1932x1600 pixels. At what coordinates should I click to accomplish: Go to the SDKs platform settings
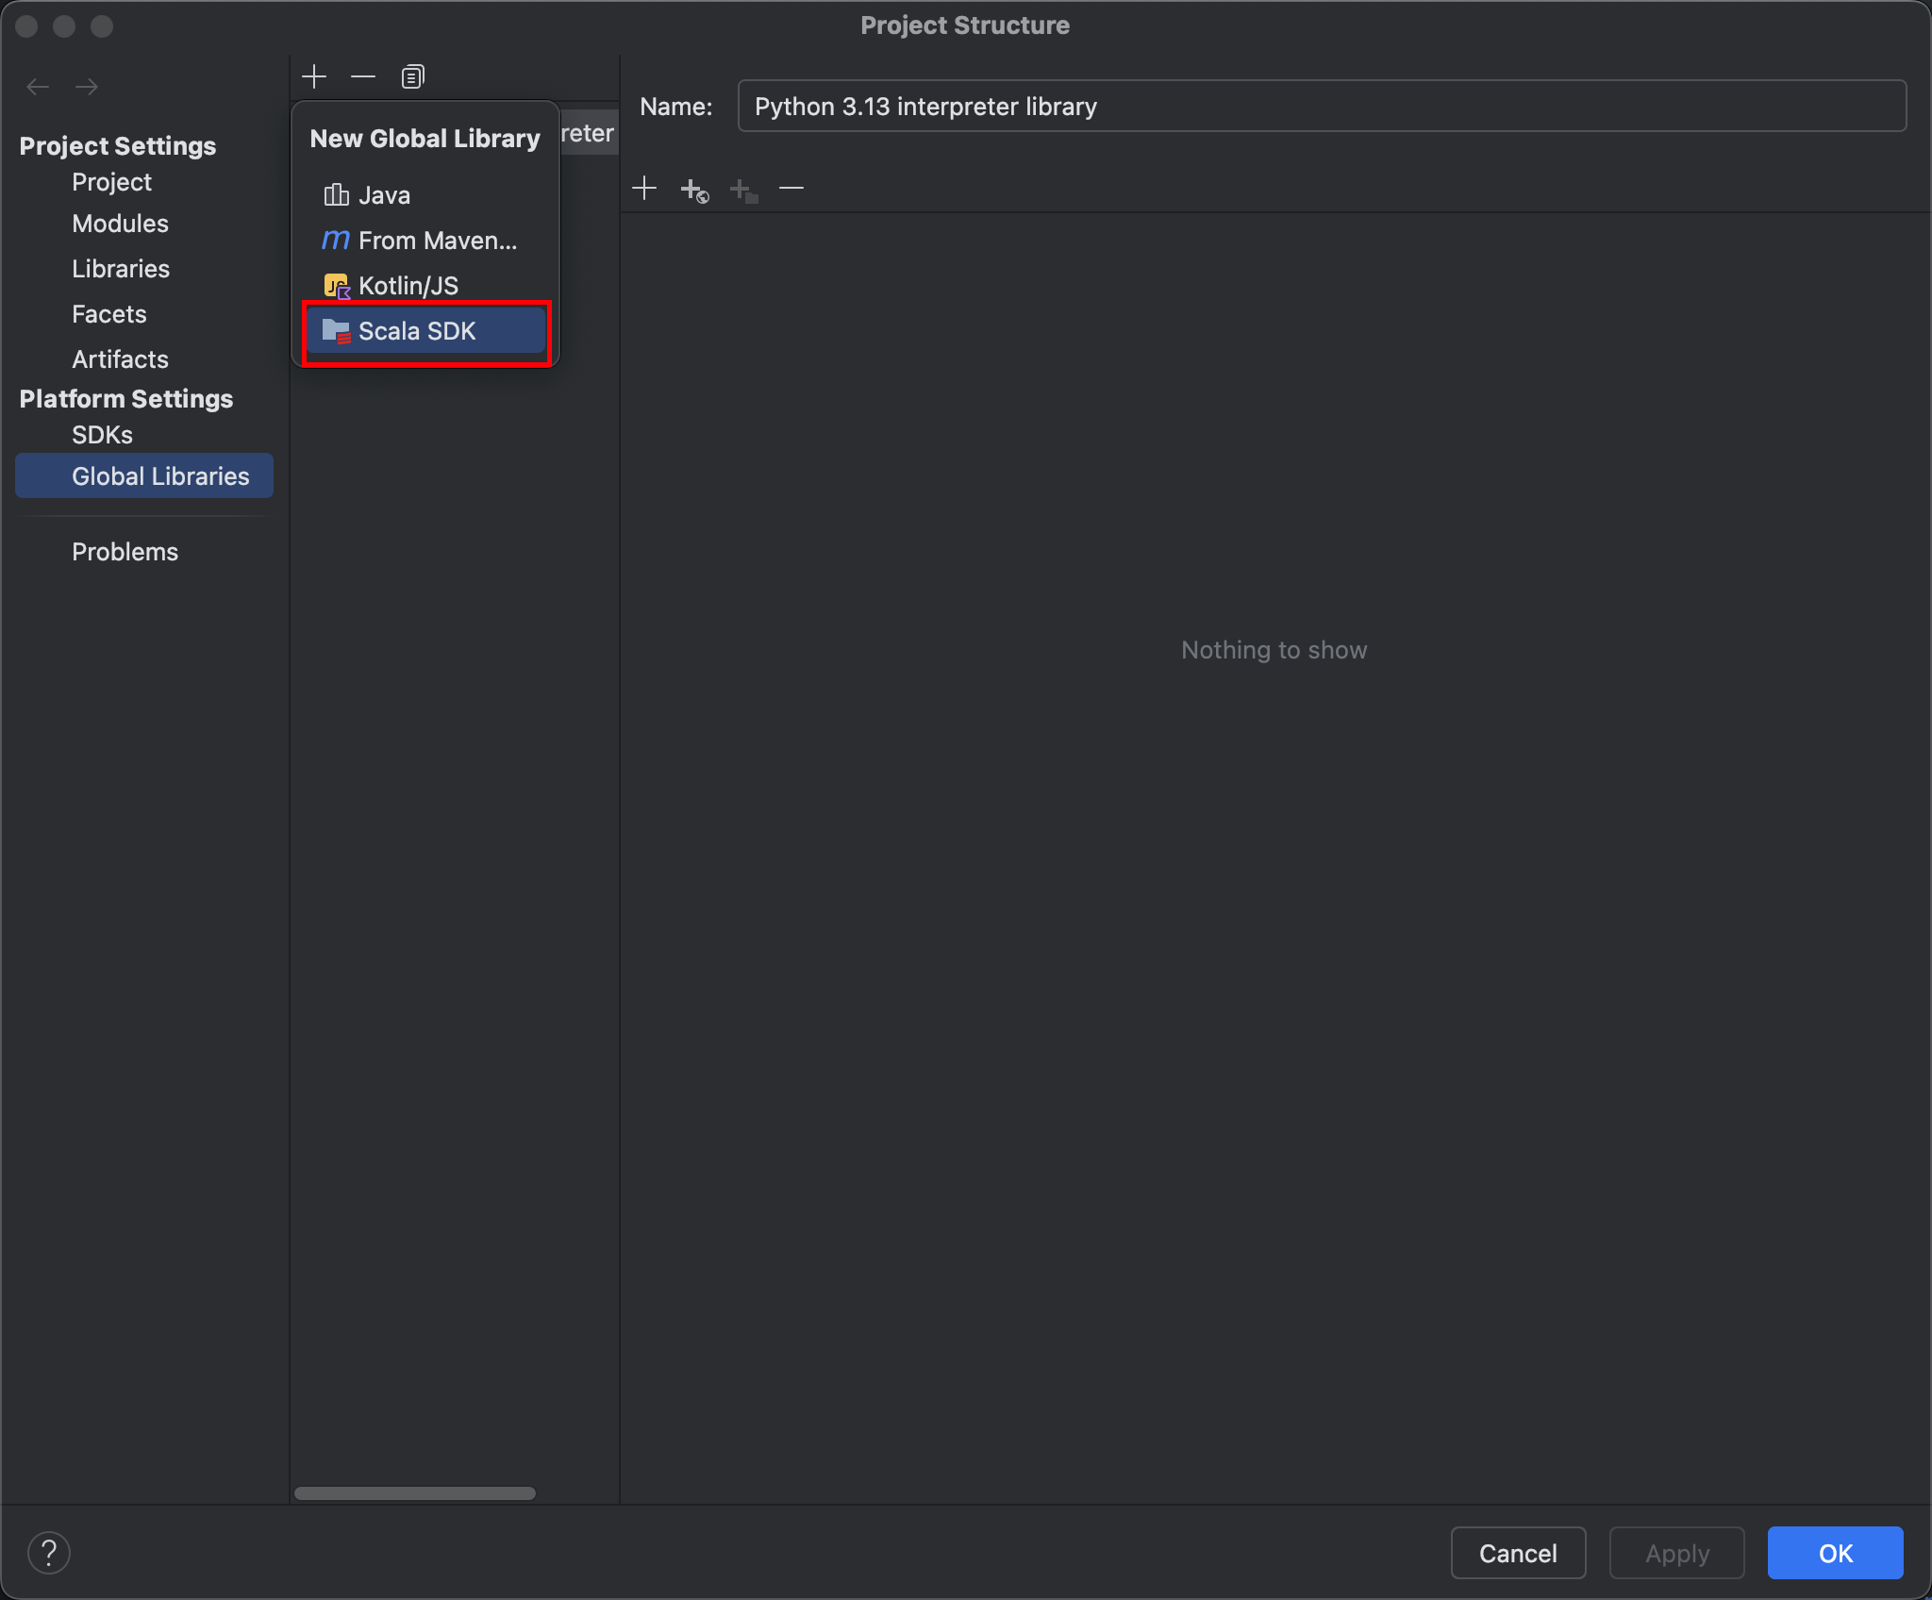(x=102, y=435)
